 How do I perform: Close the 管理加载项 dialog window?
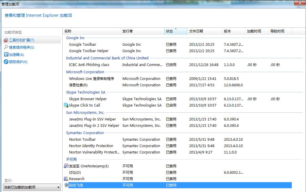[300, 3]
